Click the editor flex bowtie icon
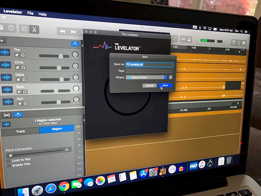261x196 pixels. point(7,115)
